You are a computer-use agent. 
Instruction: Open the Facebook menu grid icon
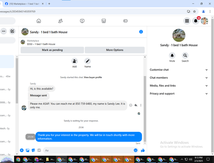(187, 21)
